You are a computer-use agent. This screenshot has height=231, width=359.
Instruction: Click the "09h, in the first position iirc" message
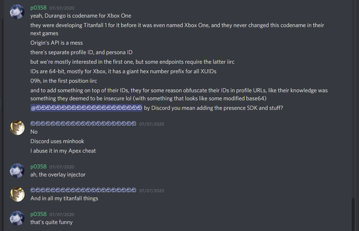click(x=64, y=81)
